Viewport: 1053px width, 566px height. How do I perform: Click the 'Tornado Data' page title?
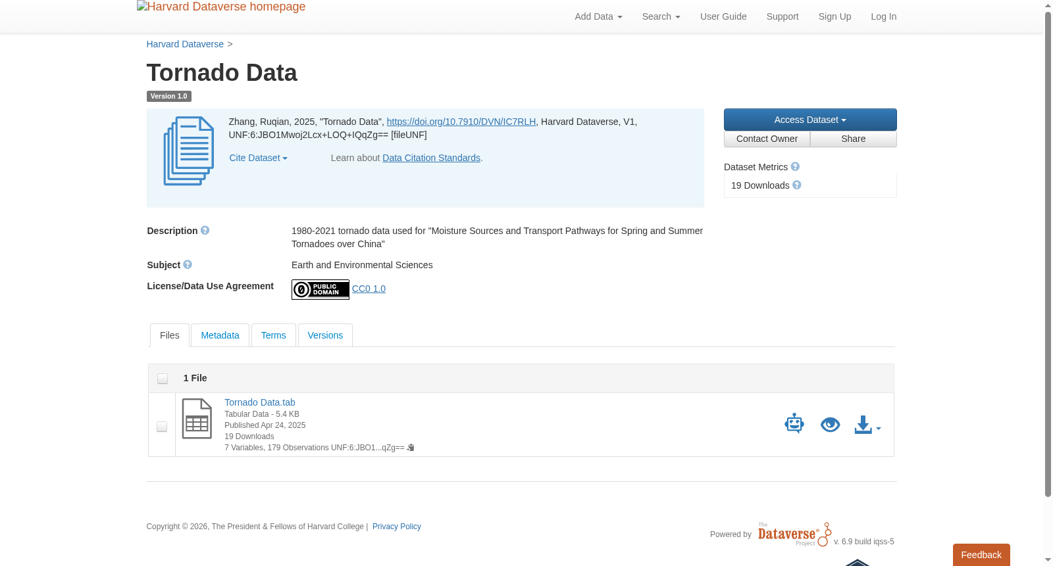tap(222, 72)
